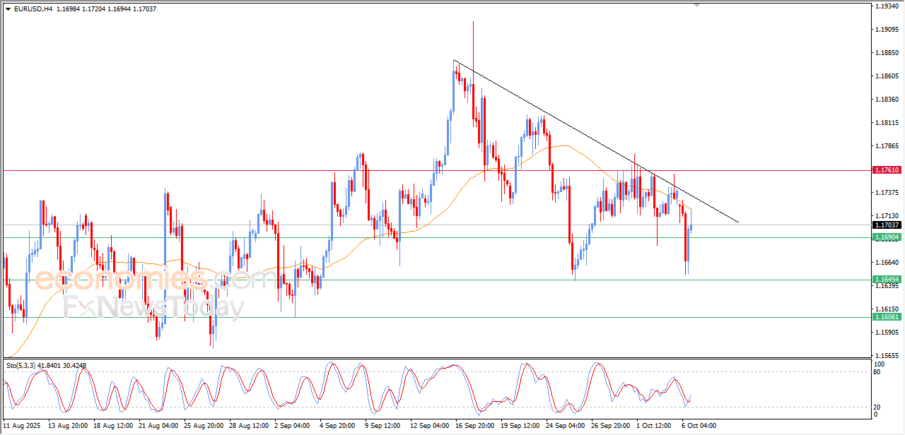The image size is (905, 435).
Task: Select the green 1.16904 level label
Action: click(x=887, y=237)
